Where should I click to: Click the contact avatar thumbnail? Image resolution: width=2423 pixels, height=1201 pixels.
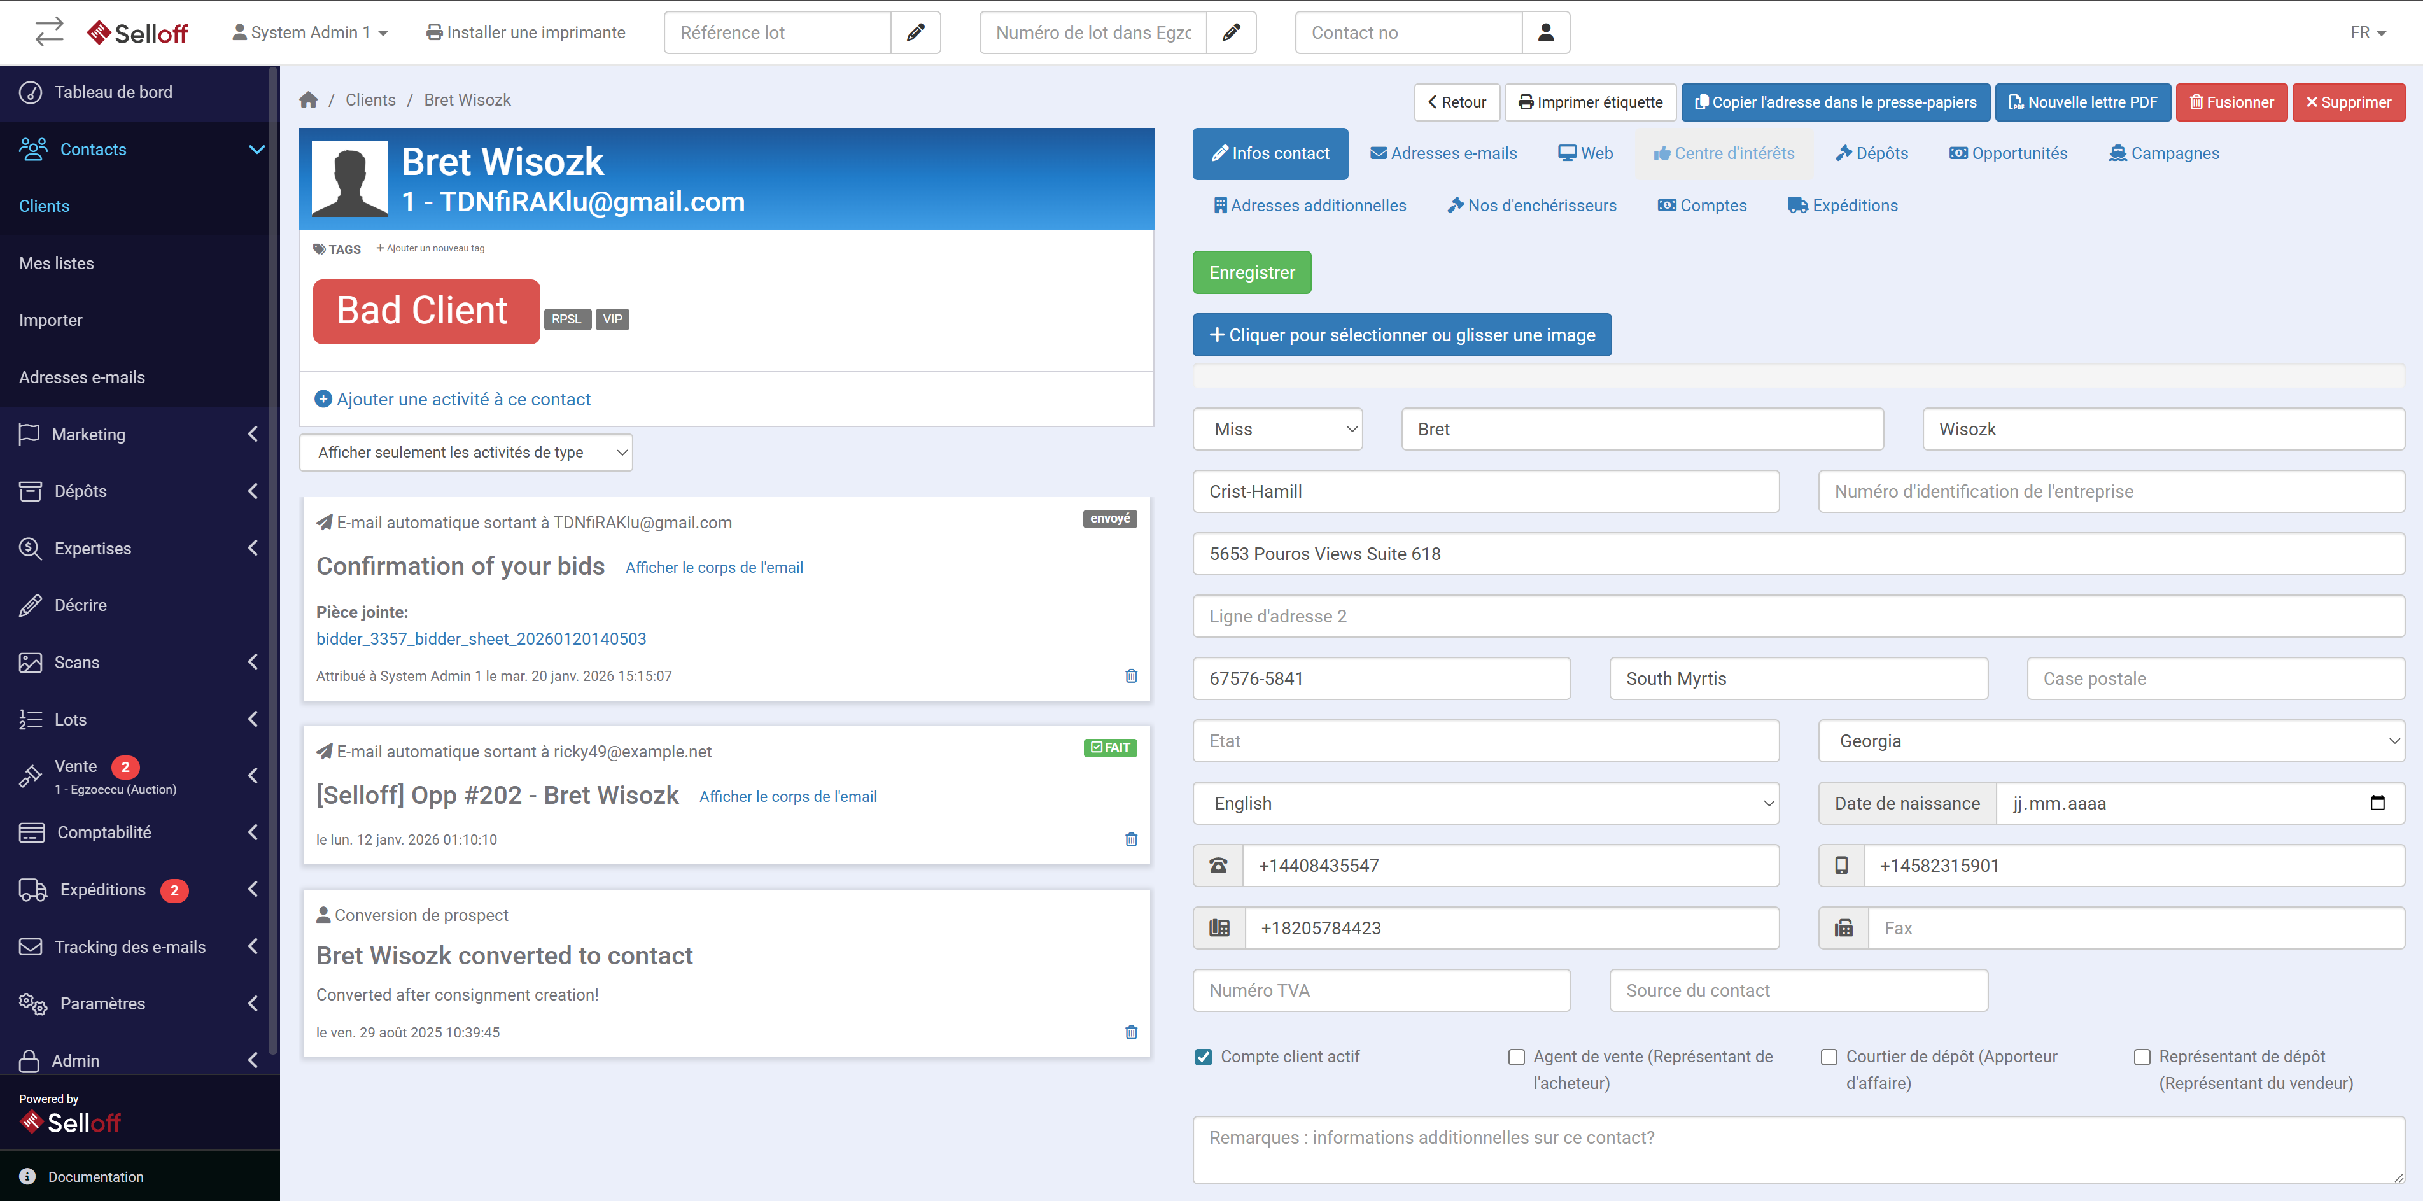[x=350, y=179]
